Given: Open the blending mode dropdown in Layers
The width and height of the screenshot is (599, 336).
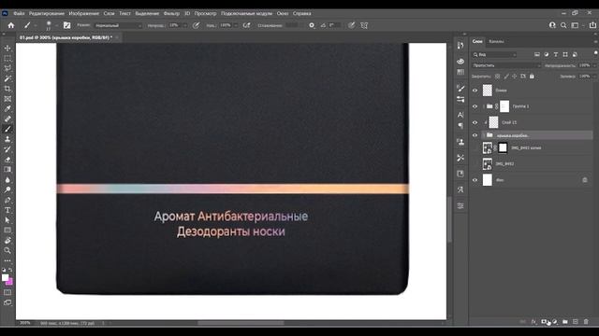Looking at the screenshot, I should [x=506, y=65].
